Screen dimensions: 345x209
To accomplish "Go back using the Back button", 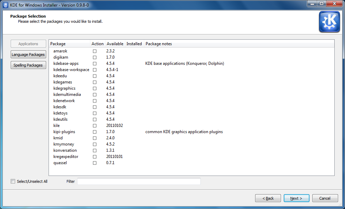I will pyautogui.click(x=268, y=198).
